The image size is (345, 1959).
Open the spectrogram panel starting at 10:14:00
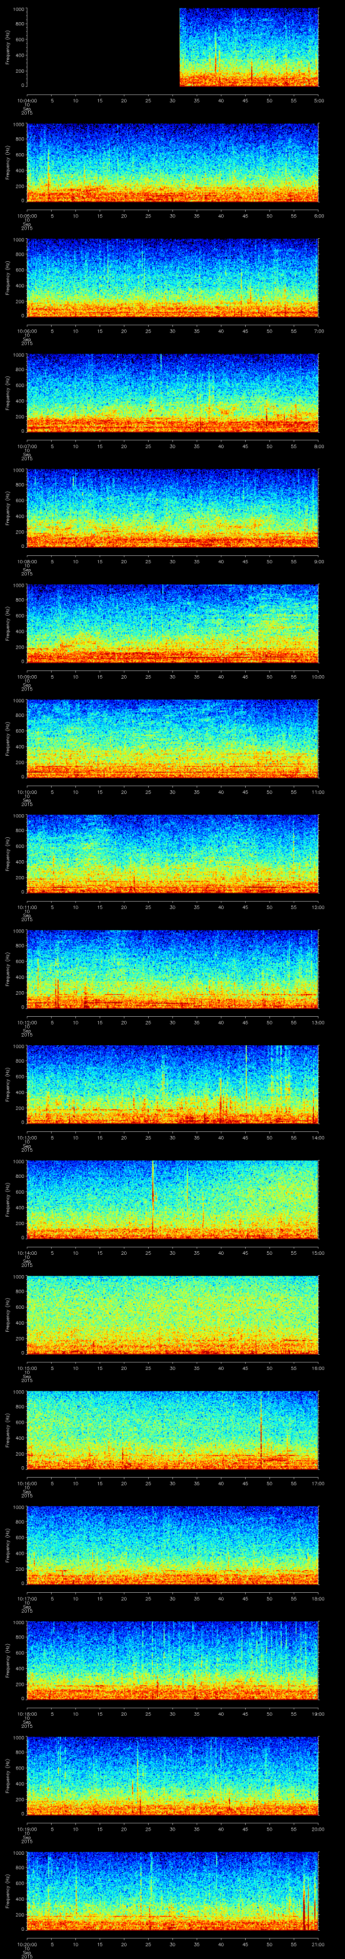tap(173, 1200)
